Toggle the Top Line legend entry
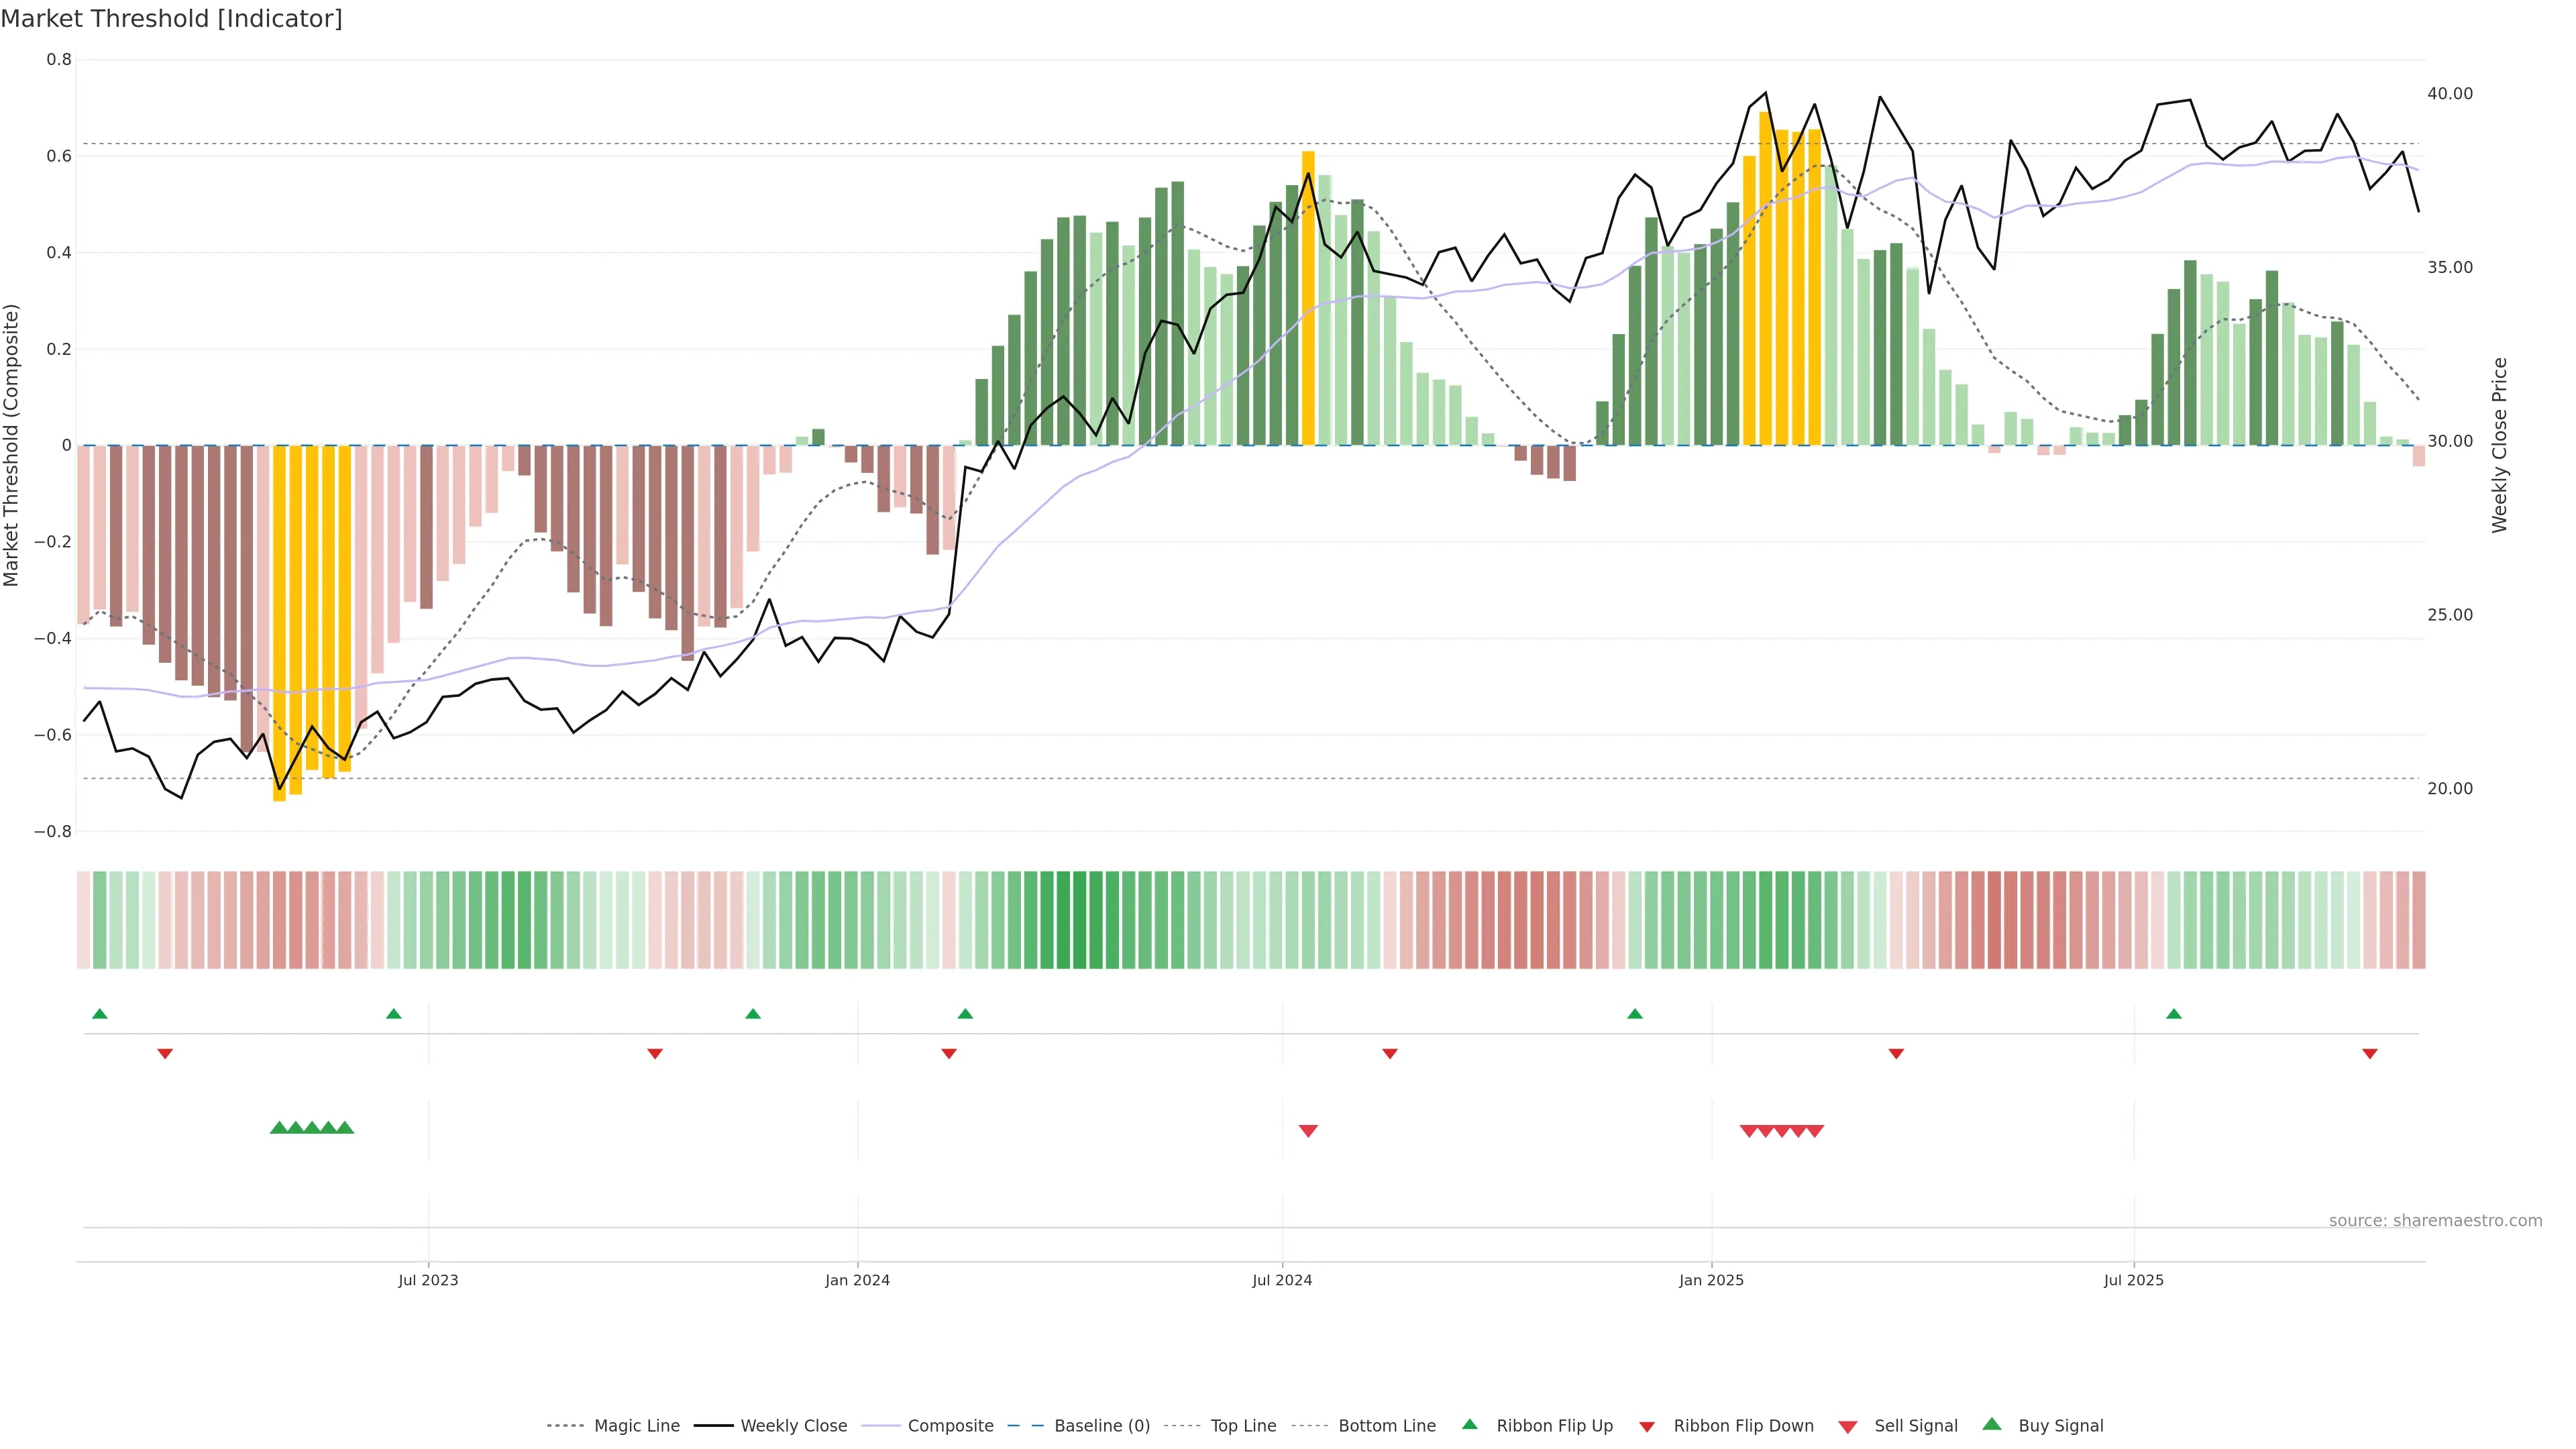Viewport: 2576px width, 1449px height. tap(1243, 1426)
